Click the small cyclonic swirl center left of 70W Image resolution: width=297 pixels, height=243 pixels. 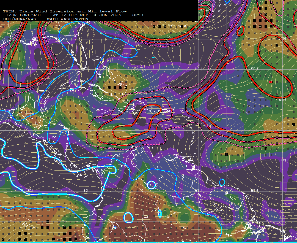click(135, 68)
